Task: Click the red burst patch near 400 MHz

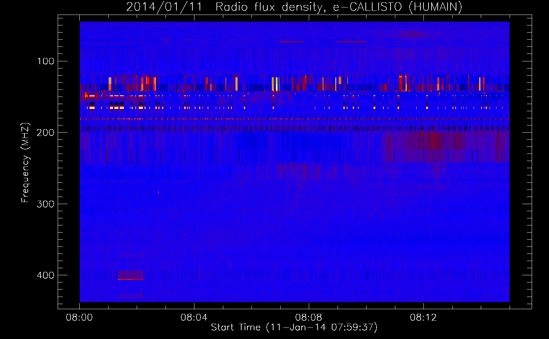Action: click(131, 275)
